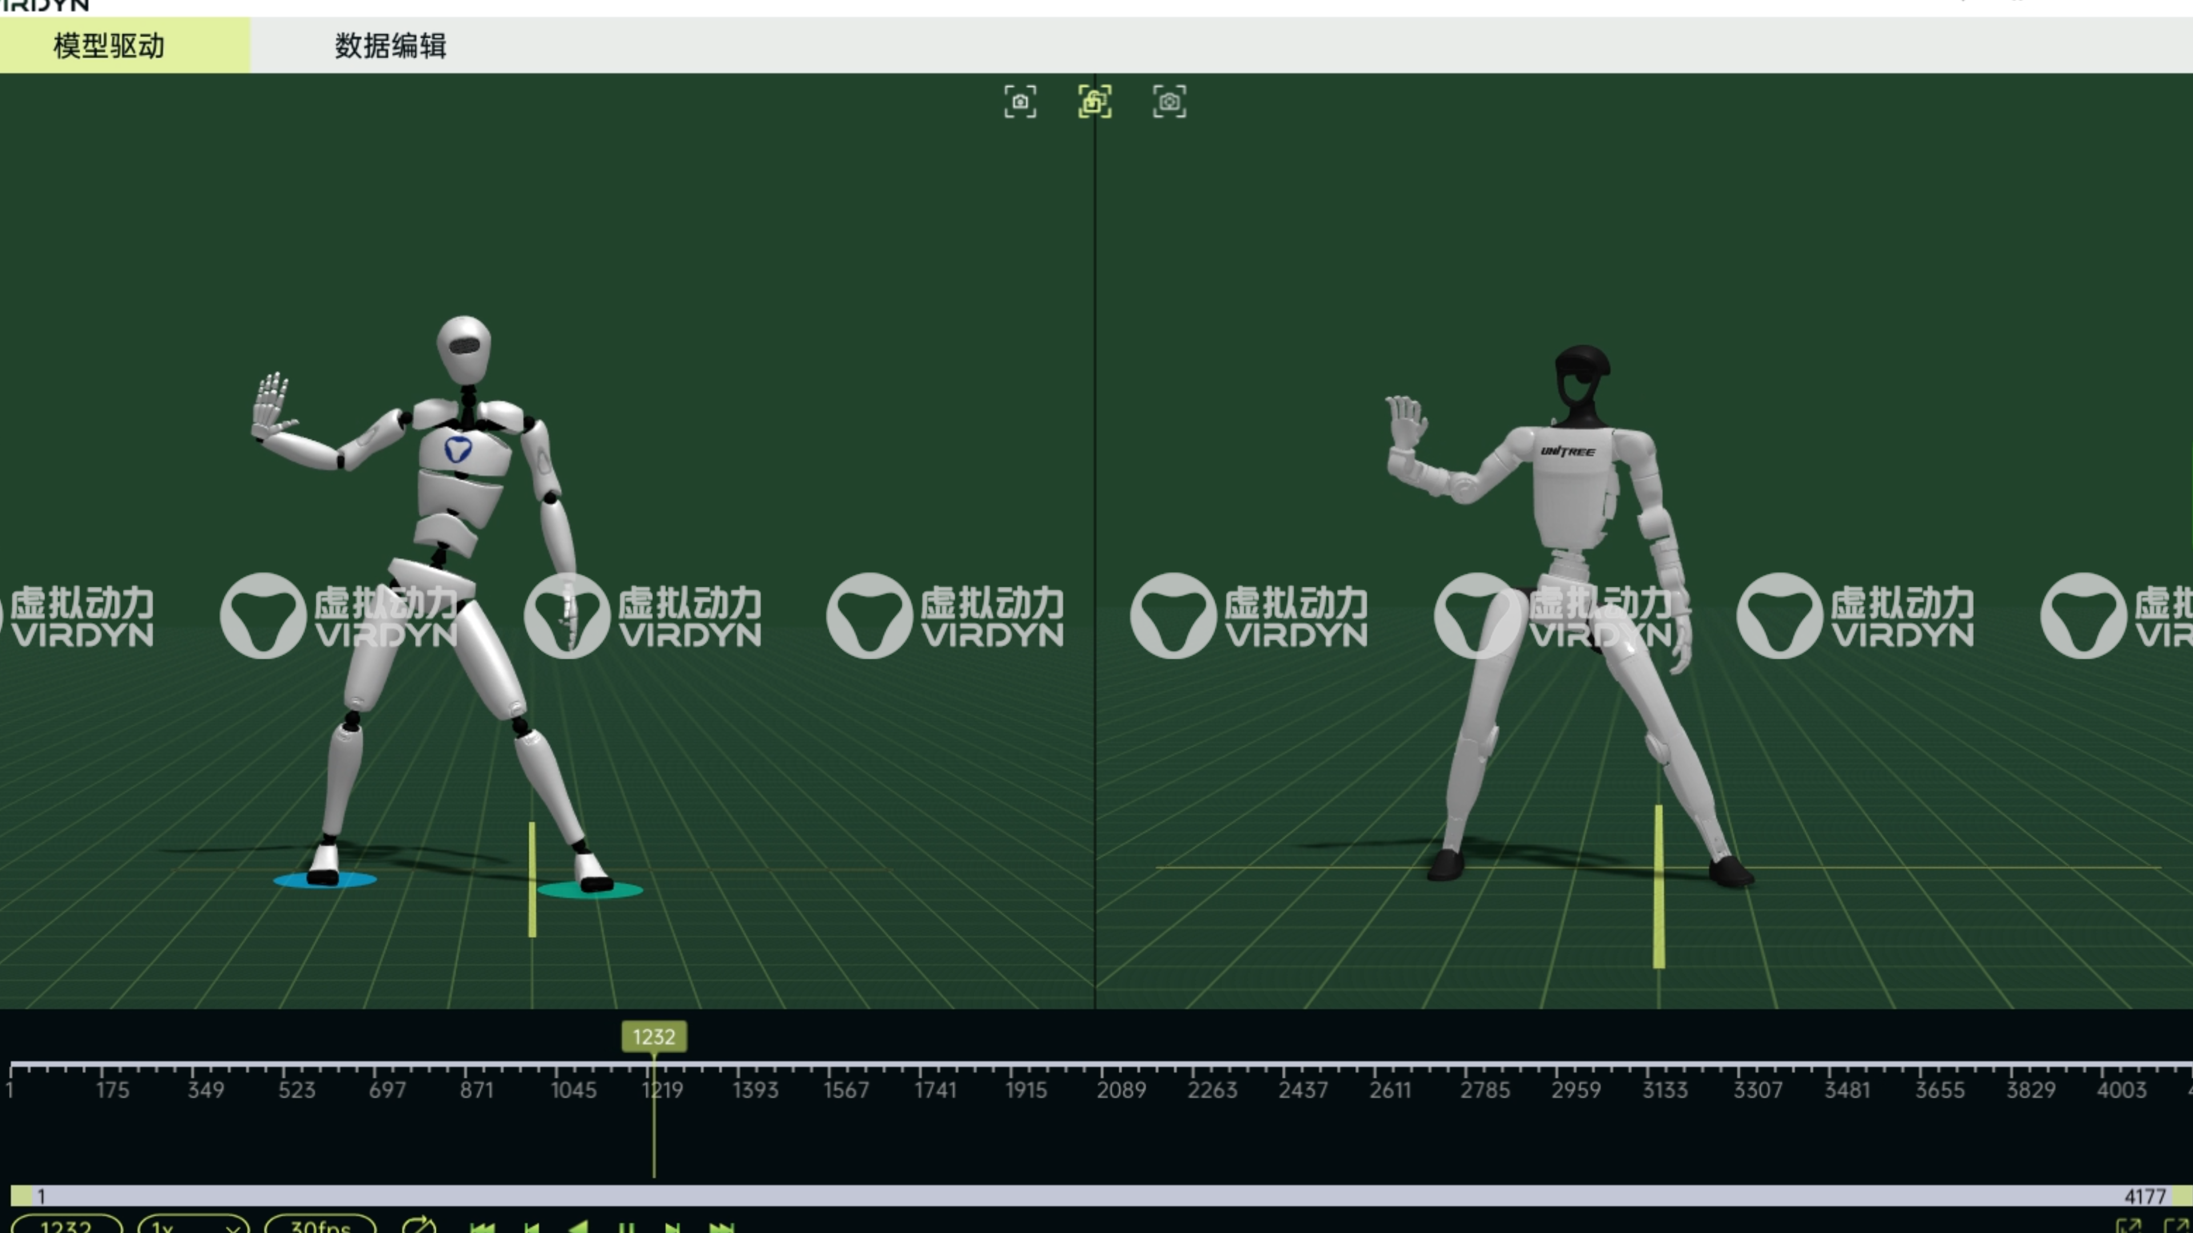This screenshot has width=2193, height=1233.
Task: Step forward one frame
Action: click(673, 1228)
